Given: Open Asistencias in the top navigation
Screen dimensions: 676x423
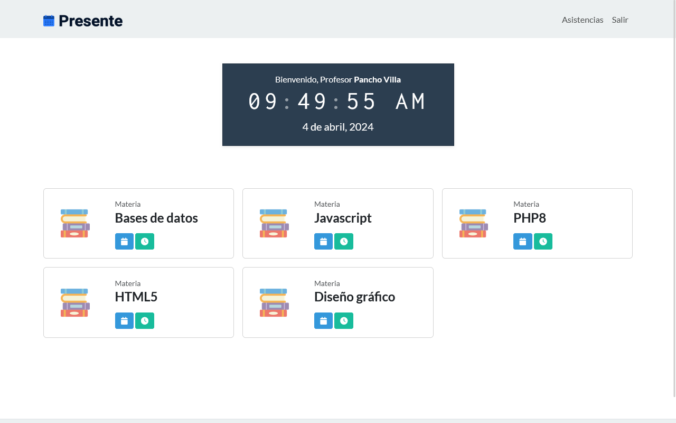Looking at the screenshot, I should point(583,20).
